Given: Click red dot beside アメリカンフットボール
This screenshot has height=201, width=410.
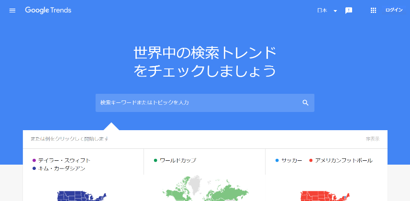Looking at the screenshot, I should (x=310, y=160).
